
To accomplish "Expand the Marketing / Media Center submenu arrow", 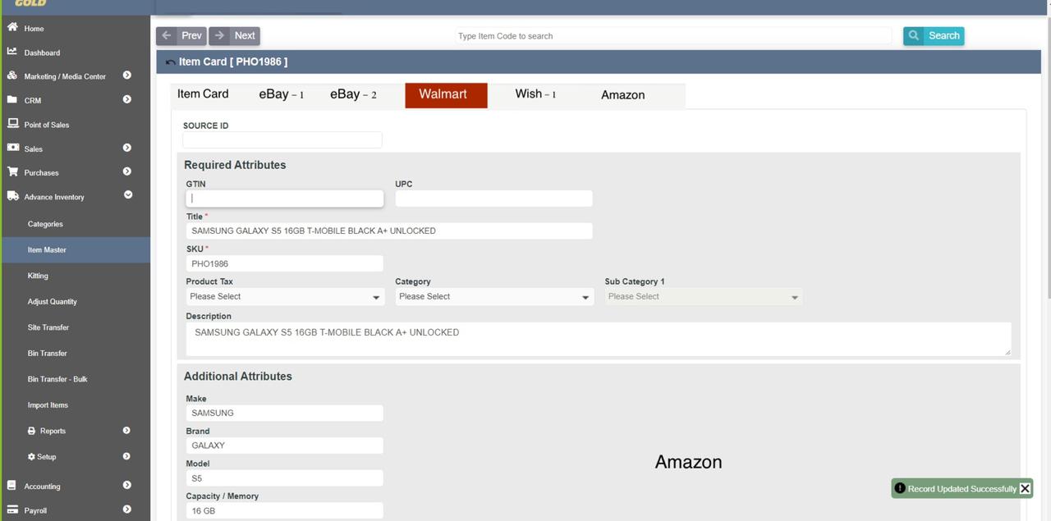I will point(127,75).
